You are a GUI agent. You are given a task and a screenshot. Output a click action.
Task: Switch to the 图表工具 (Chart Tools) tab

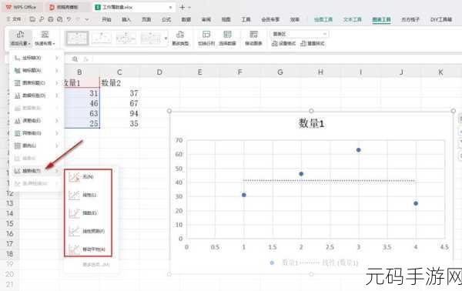(382, 19)
